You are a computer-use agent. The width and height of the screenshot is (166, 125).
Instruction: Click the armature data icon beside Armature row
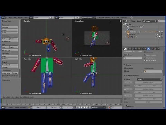click(139, 32)
